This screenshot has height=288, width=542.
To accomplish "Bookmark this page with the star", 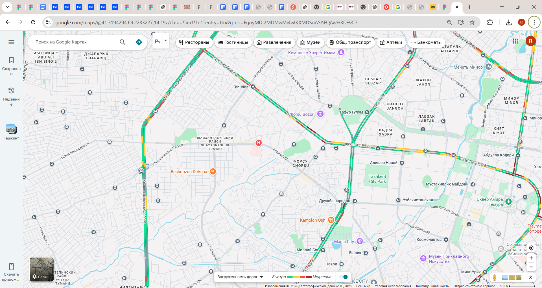I will pos(472,22).
